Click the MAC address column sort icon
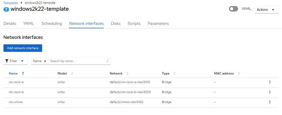 point(239,73)
